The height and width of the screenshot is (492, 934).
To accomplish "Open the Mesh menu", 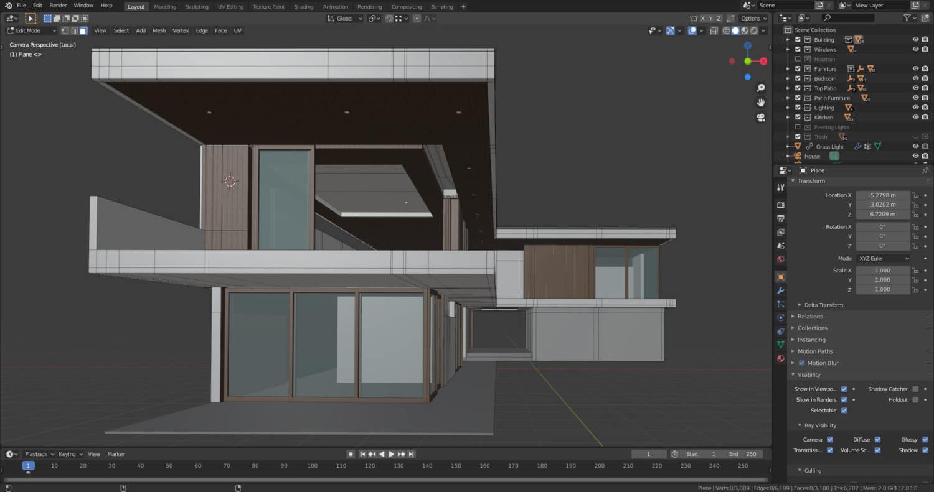I will [159, 30].
